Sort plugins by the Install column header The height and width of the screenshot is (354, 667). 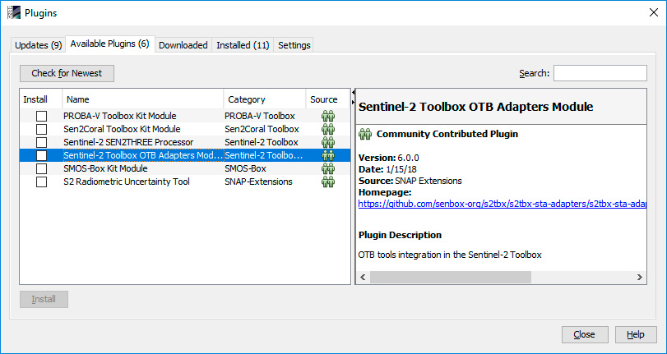coord(41,99)
